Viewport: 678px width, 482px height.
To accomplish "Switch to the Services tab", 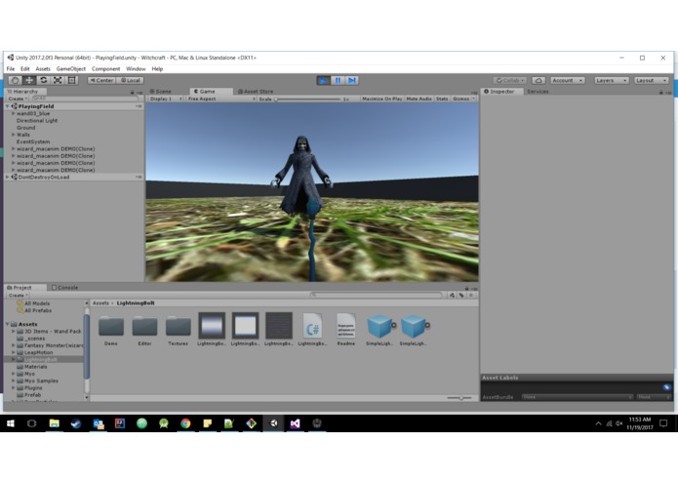I will (x=538, y=92).
